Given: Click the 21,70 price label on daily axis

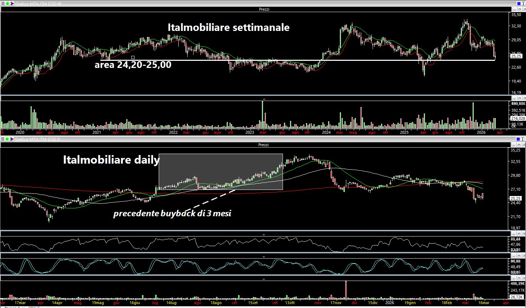Looking at the screenshot, I should pyautogui.click(x=516, y=217).
